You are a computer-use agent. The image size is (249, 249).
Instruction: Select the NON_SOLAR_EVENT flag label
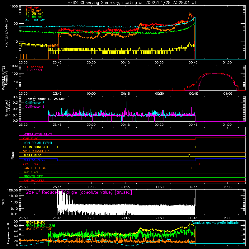coord(38,143)
